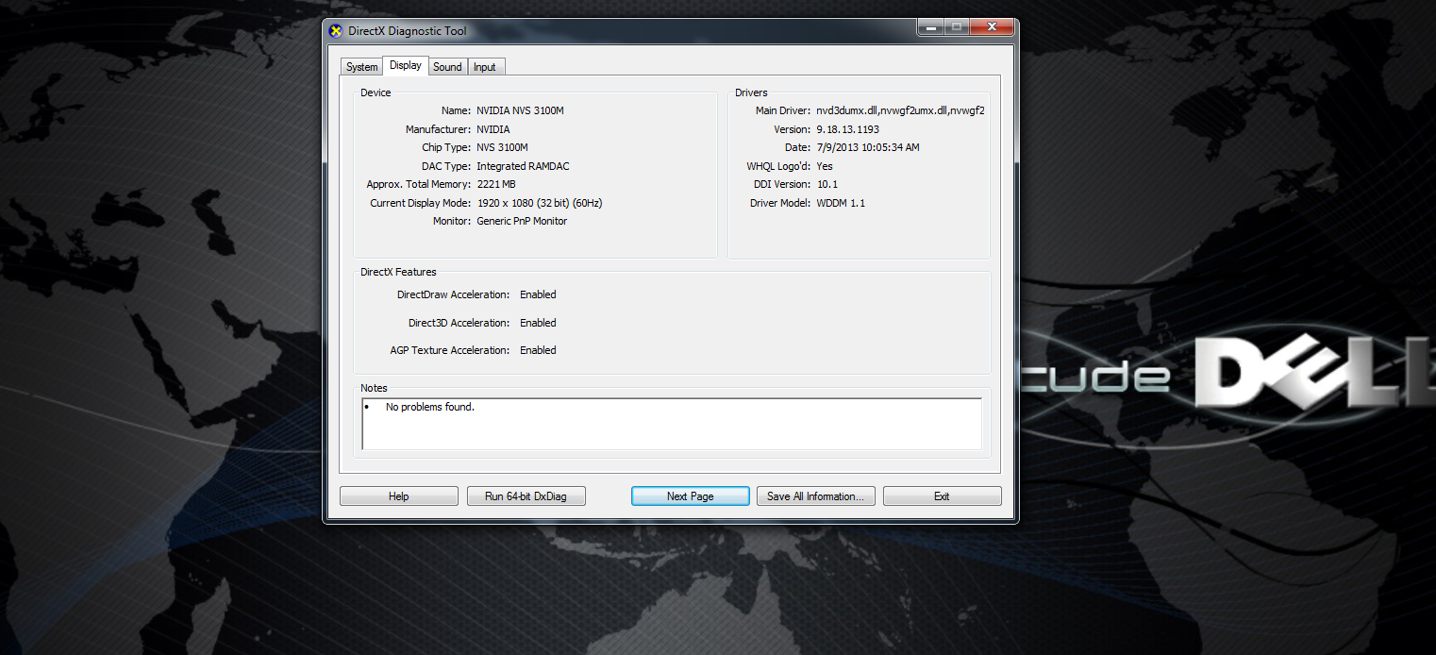Click the window title DirectX Diagnostic Tool
The height and width of the screenshot is (655, 1436).
tap(408, 31)
